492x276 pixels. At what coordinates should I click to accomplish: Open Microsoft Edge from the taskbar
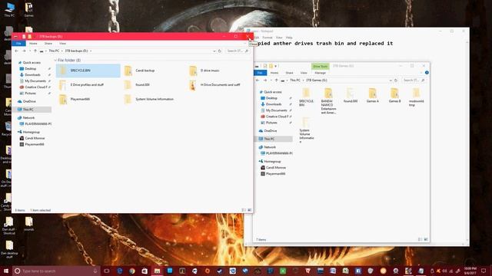click(120, 271)
